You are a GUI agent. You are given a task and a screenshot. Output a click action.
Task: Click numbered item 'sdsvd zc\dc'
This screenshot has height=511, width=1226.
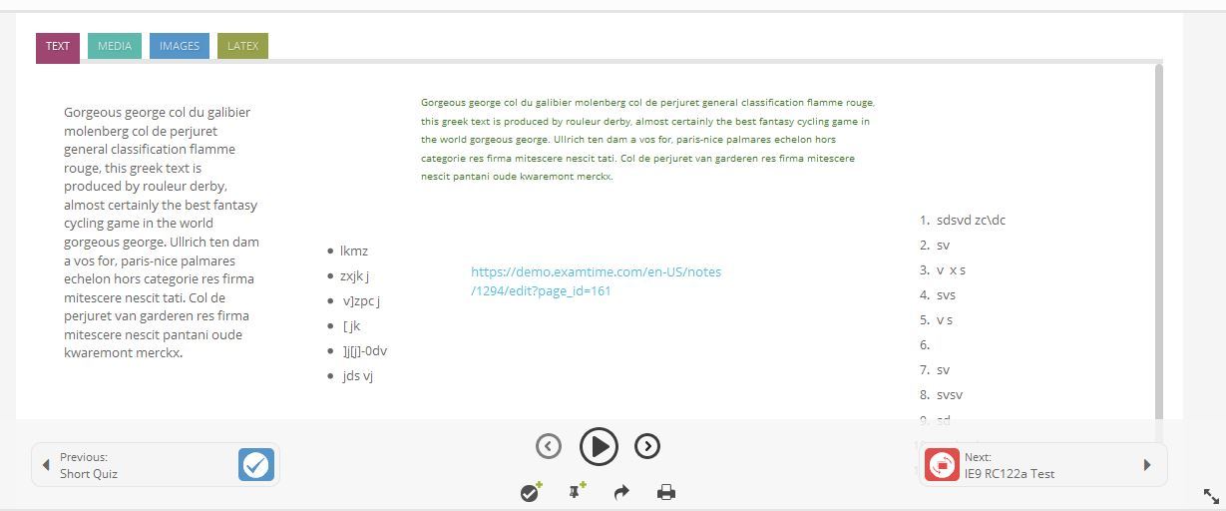click(x=971, y=221)
